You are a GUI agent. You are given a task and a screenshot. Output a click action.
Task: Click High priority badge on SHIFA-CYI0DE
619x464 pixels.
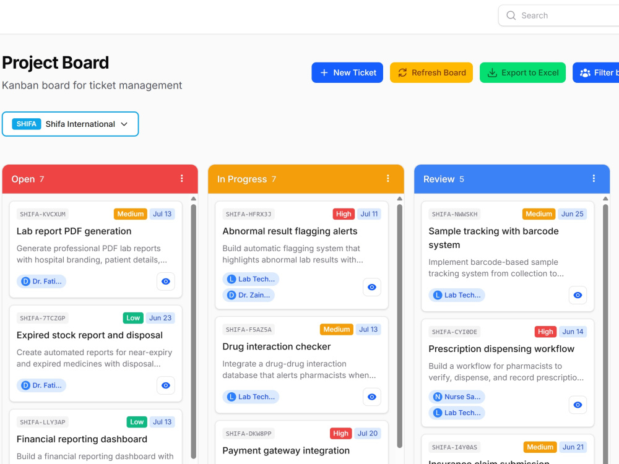click(x=545, y=332)
